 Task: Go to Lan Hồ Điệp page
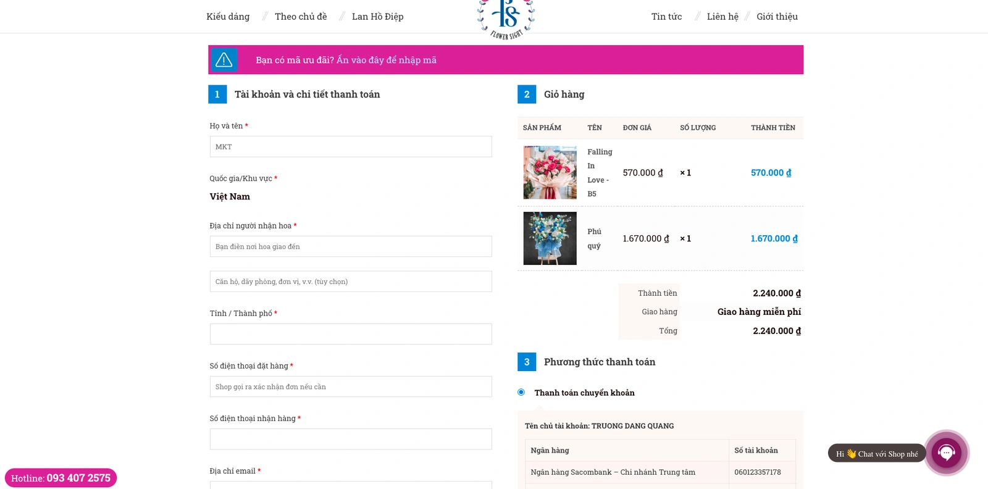tap(377, 17)
